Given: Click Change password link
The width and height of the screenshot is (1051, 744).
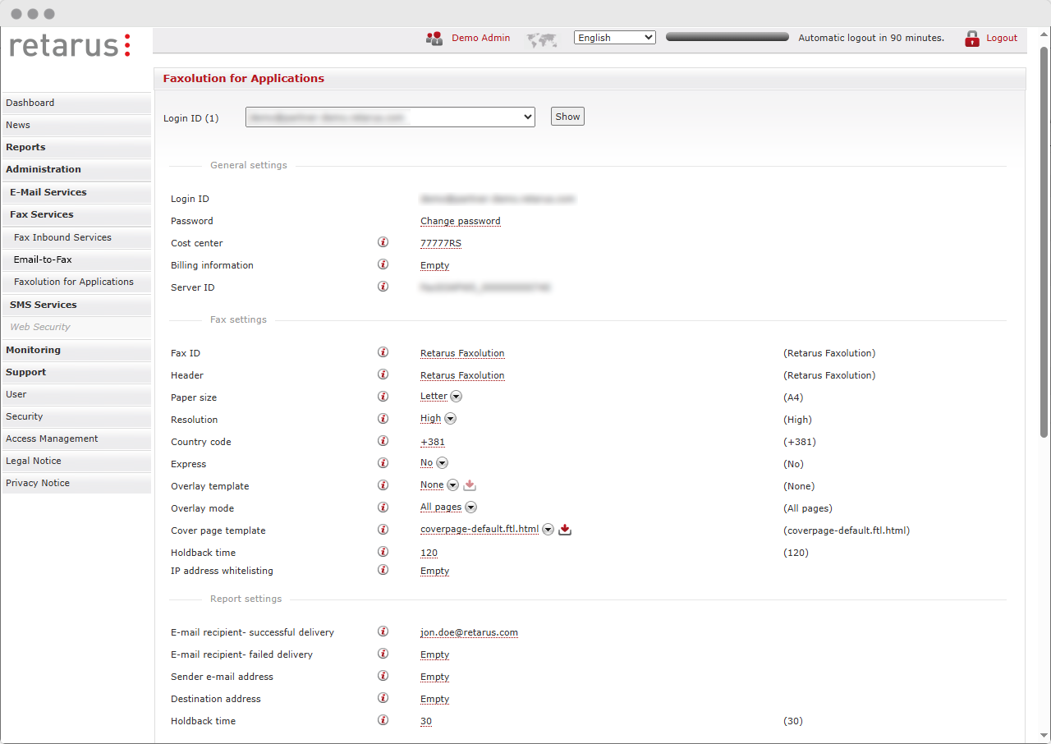Looking at the screenshot, I should tap(461, 221).
